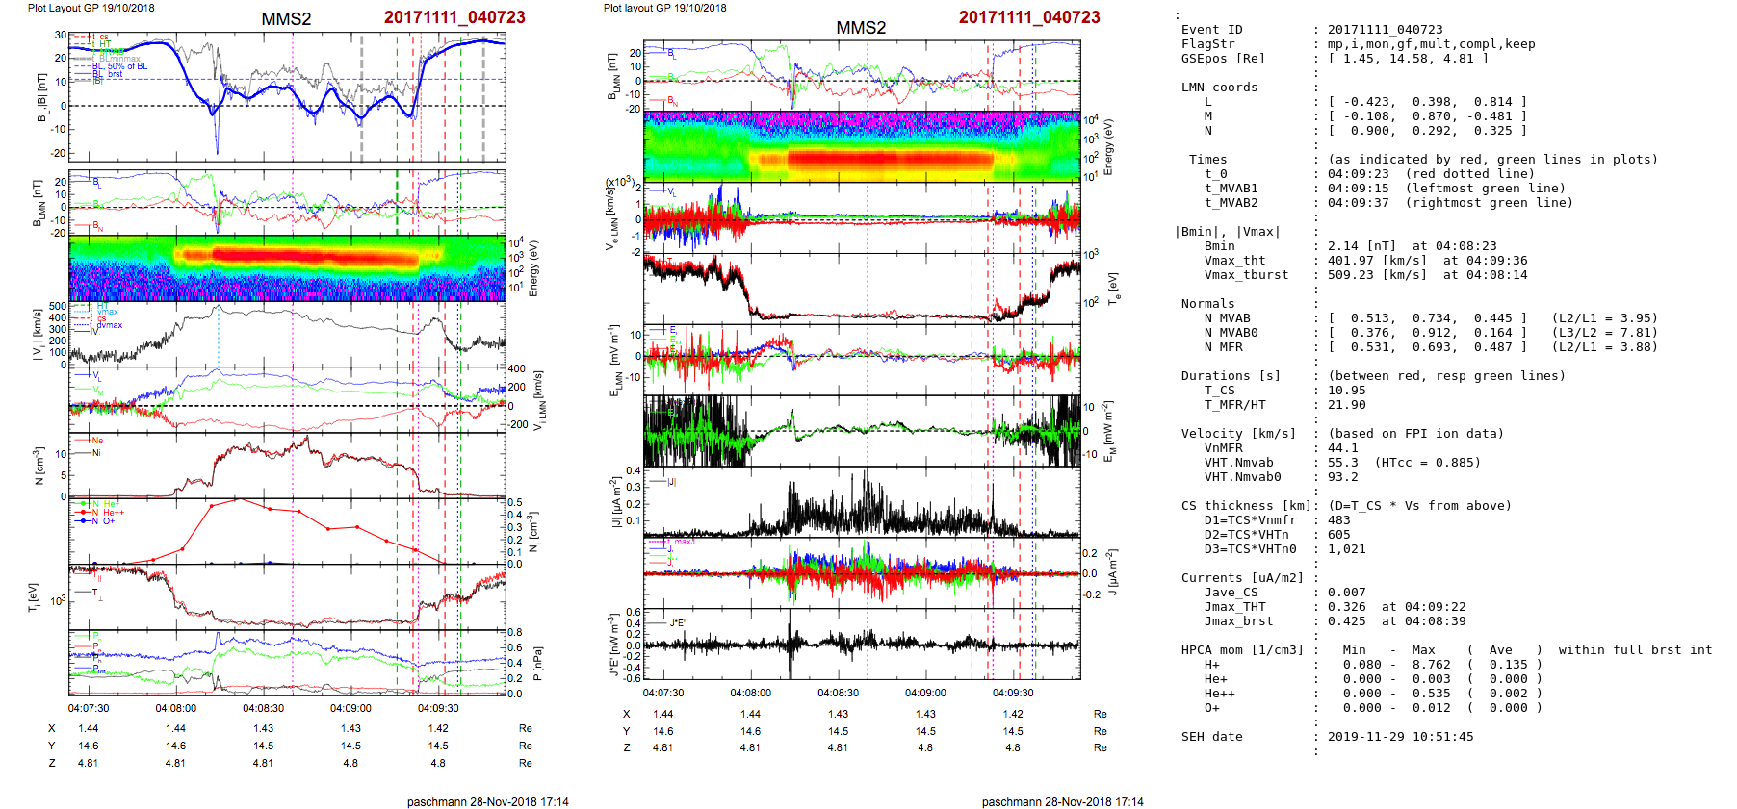Click Jave_CS current 0.007
The height and width of the screenshot is (809, 1737).
pyautogui.click(x=1347, y=593)
